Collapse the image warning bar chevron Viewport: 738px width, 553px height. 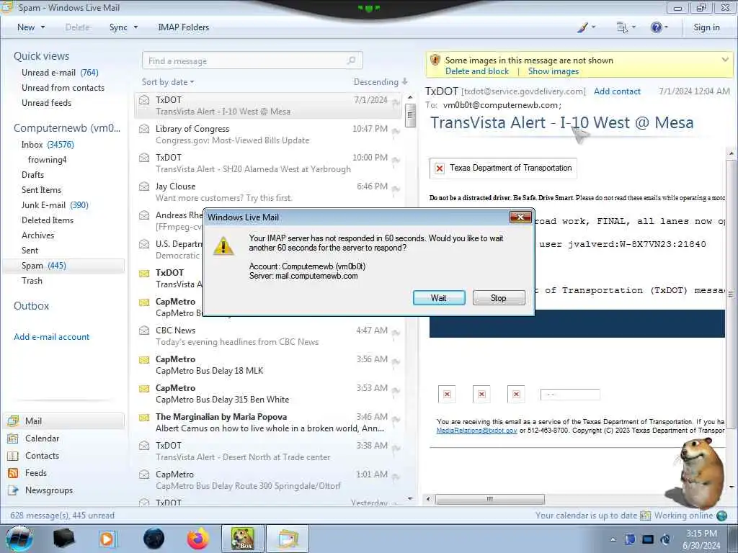(725, 60)
